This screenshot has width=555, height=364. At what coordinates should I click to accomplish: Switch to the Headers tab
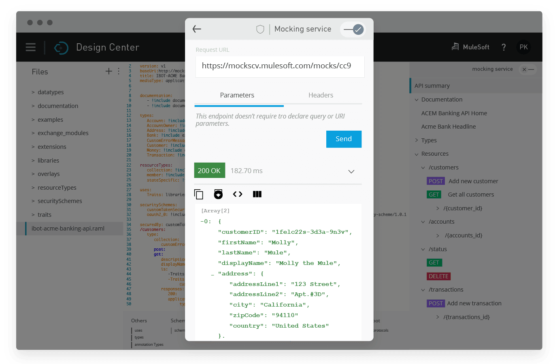[x=321, y=95]
